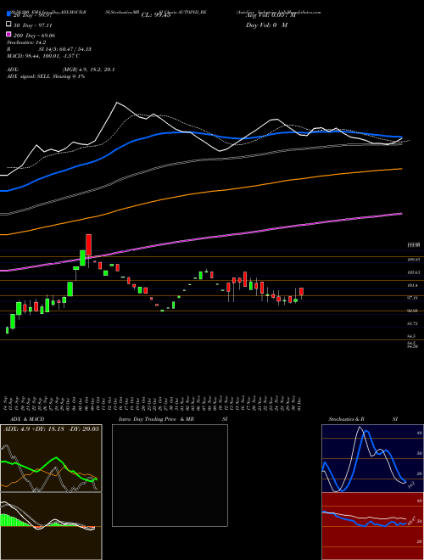Select the '50 Day = 97.11' legend text
The height and width of the screenshot is (560, 424).
[34, 25]
